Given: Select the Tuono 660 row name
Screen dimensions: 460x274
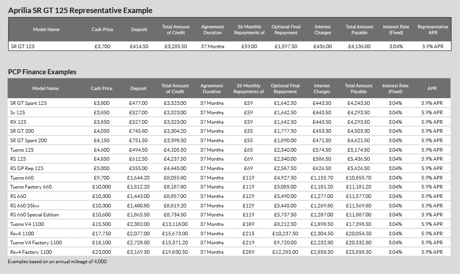Looking at the screenshot, I should 22,178.
